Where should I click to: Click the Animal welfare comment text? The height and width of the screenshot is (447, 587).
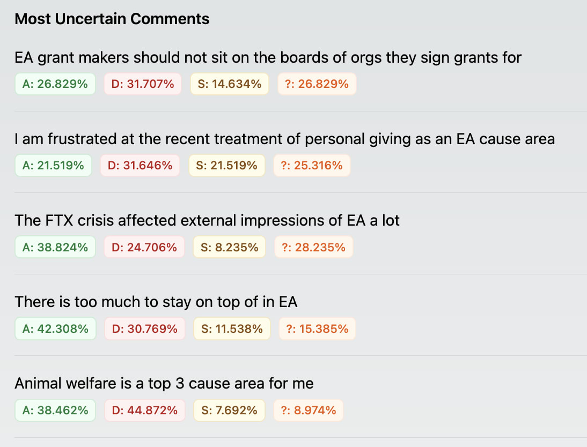pyautogui.click(x=164, y=384)
